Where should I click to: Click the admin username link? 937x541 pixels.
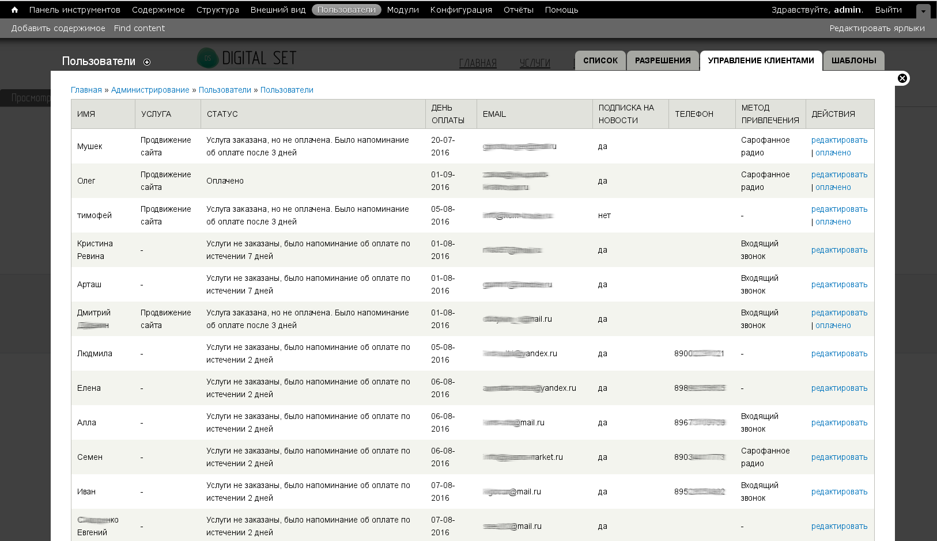coord(847,10)
